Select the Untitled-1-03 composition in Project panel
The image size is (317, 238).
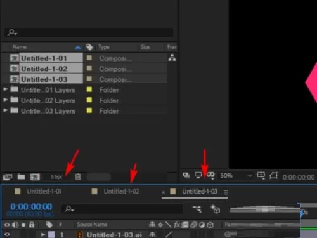pos(44,79)
